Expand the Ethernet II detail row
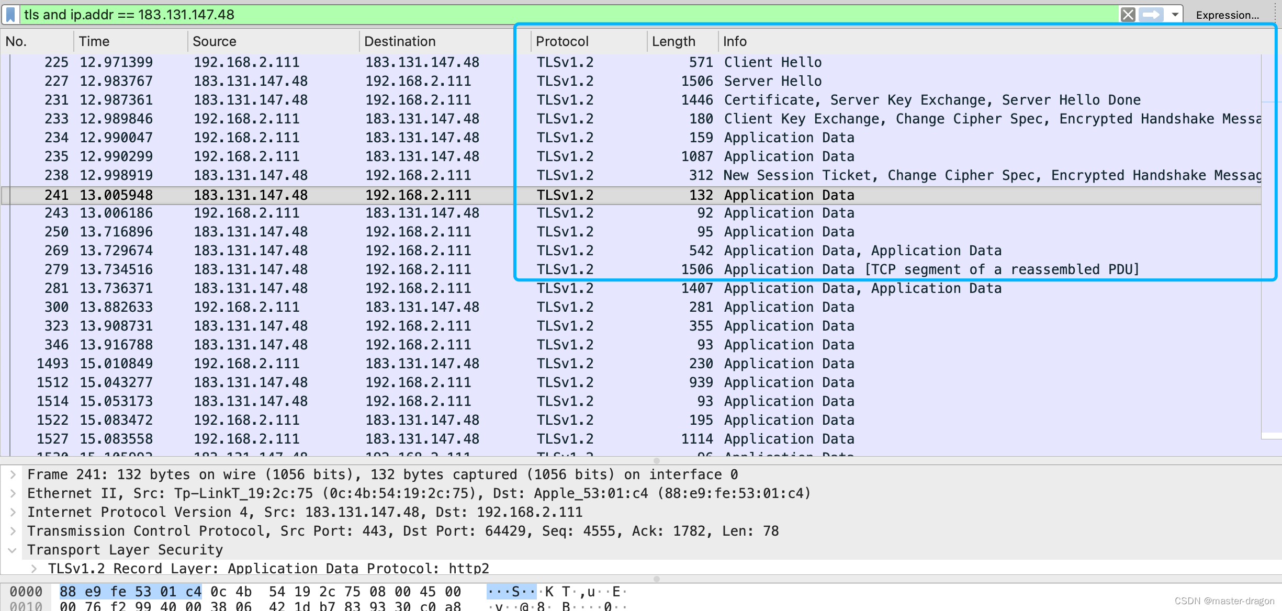The height and width of the screenshot is (611, 1282). point(13,493)
